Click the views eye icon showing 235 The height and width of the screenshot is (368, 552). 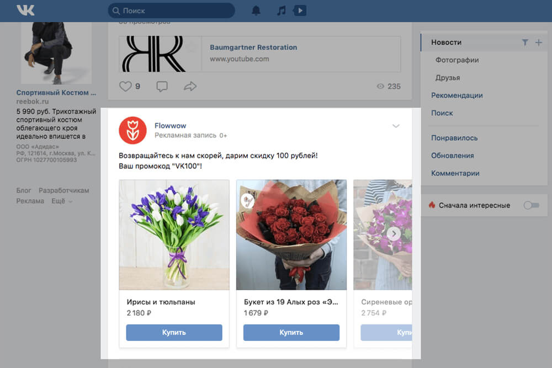[x=380, y=86]
